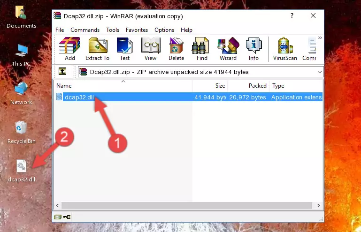The image size is (361, 232).
Task: Sort by the Type column header
Action: point(296,86)
